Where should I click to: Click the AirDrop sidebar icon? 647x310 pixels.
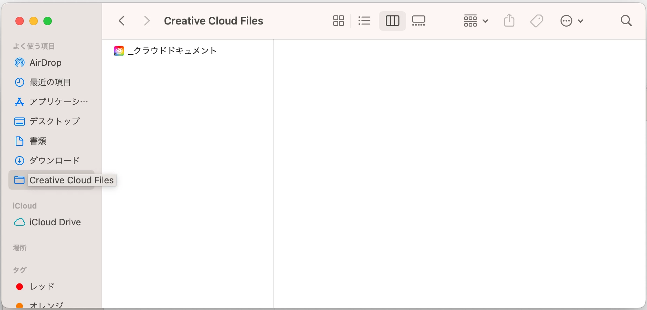coord(20,63)
